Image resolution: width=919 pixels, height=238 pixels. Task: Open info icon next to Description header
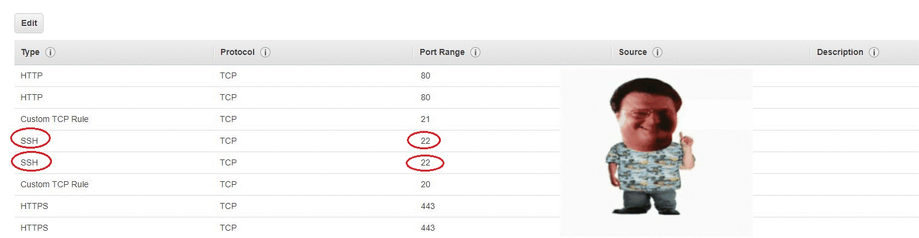coord(874,53)
